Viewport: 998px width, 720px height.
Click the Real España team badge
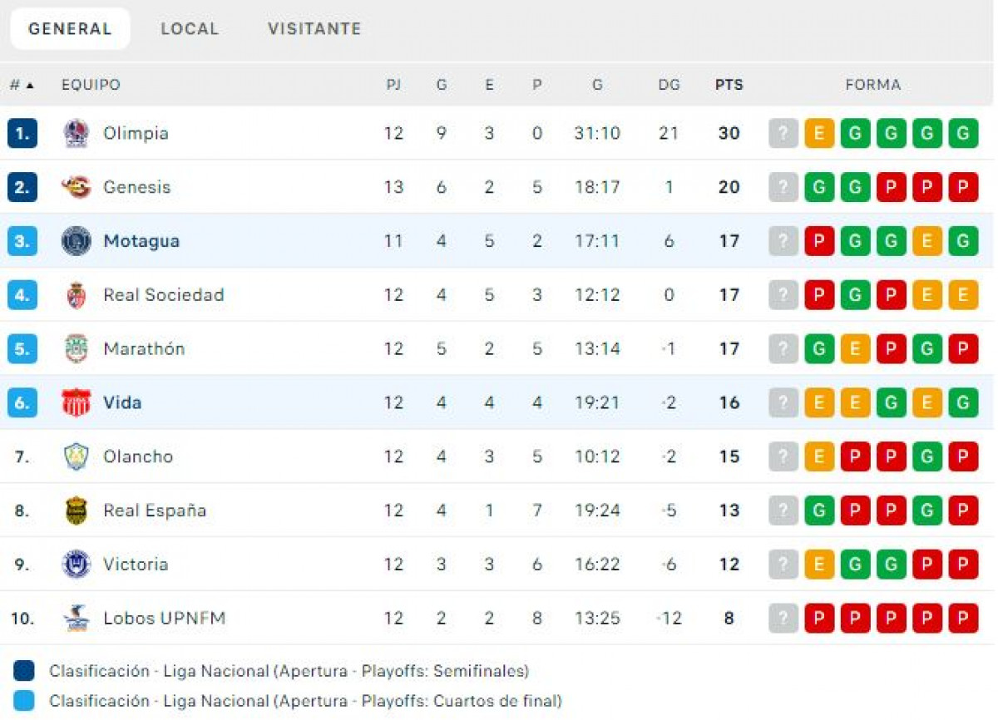tap(77, 510)
